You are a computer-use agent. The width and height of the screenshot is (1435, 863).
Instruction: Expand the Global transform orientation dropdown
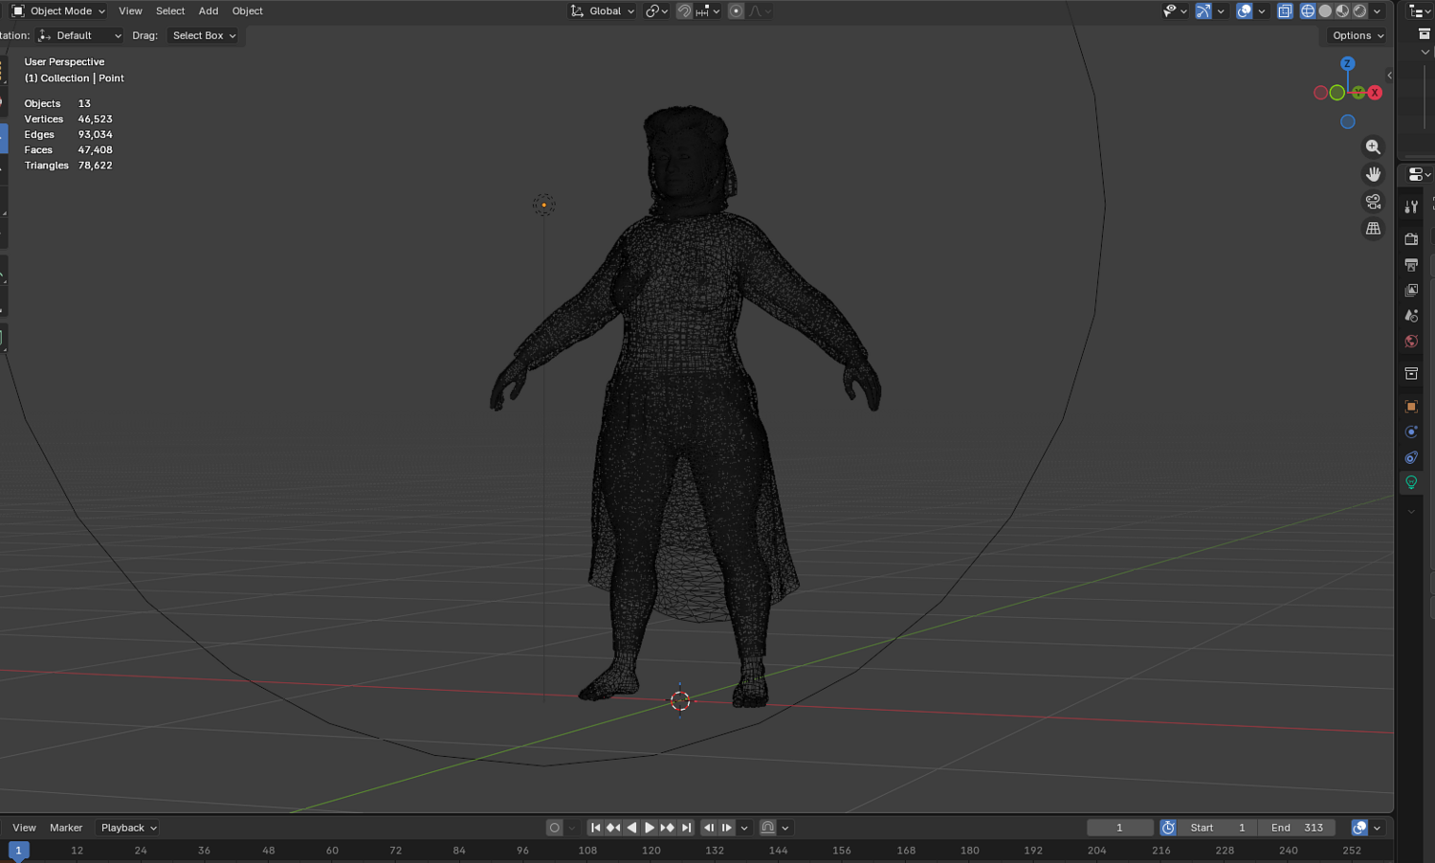(x=603, y=11)
